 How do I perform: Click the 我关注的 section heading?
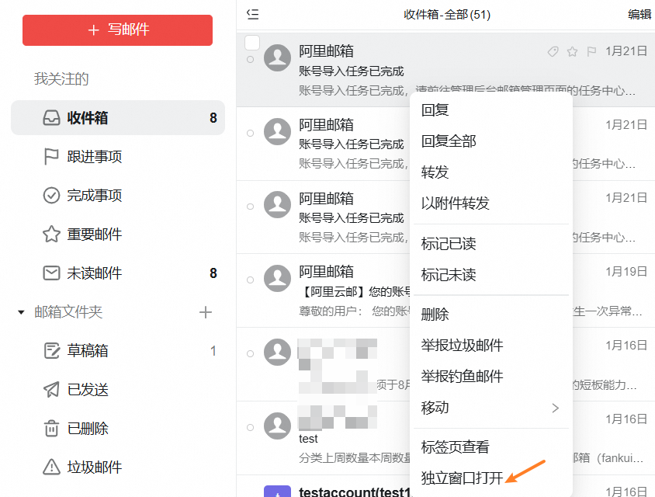(x=61, y=79)
